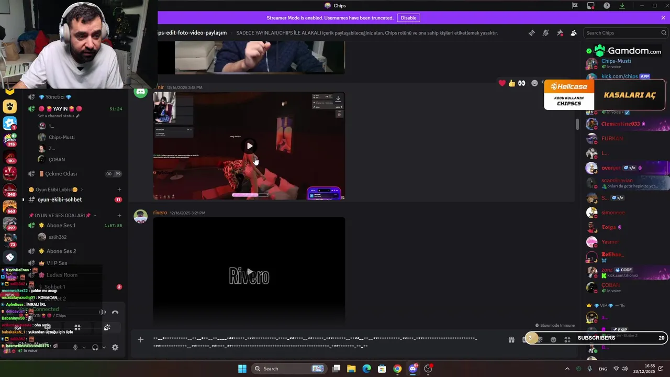Click rivero's avatar
This screenshot has width=670, height=377.
pos(140,216)
